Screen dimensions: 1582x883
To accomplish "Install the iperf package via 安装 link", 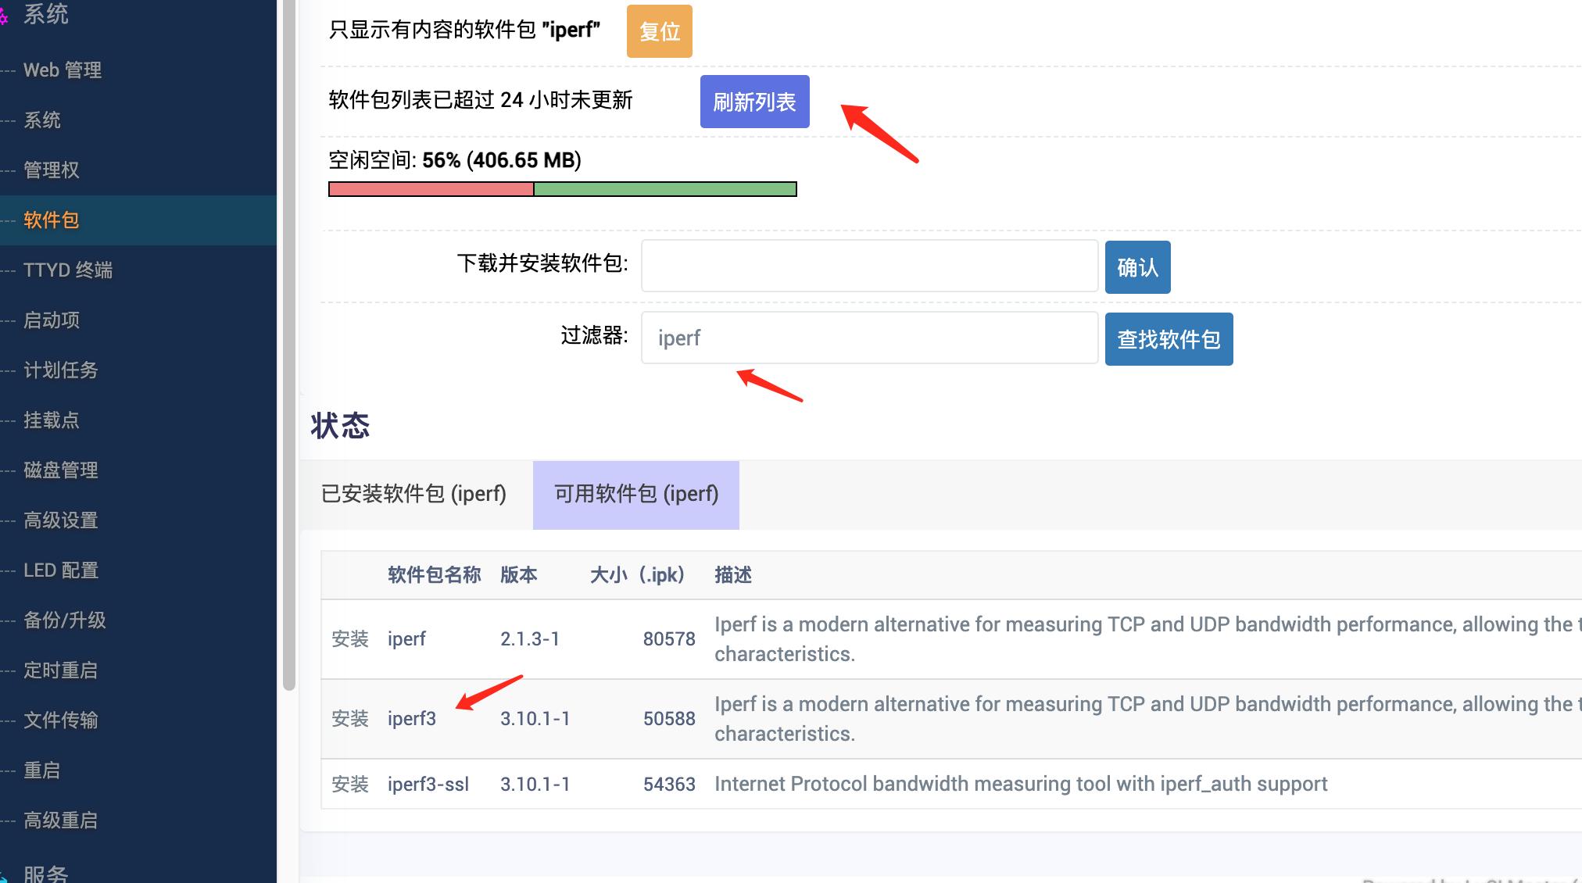I will click(x=349, y=638).
